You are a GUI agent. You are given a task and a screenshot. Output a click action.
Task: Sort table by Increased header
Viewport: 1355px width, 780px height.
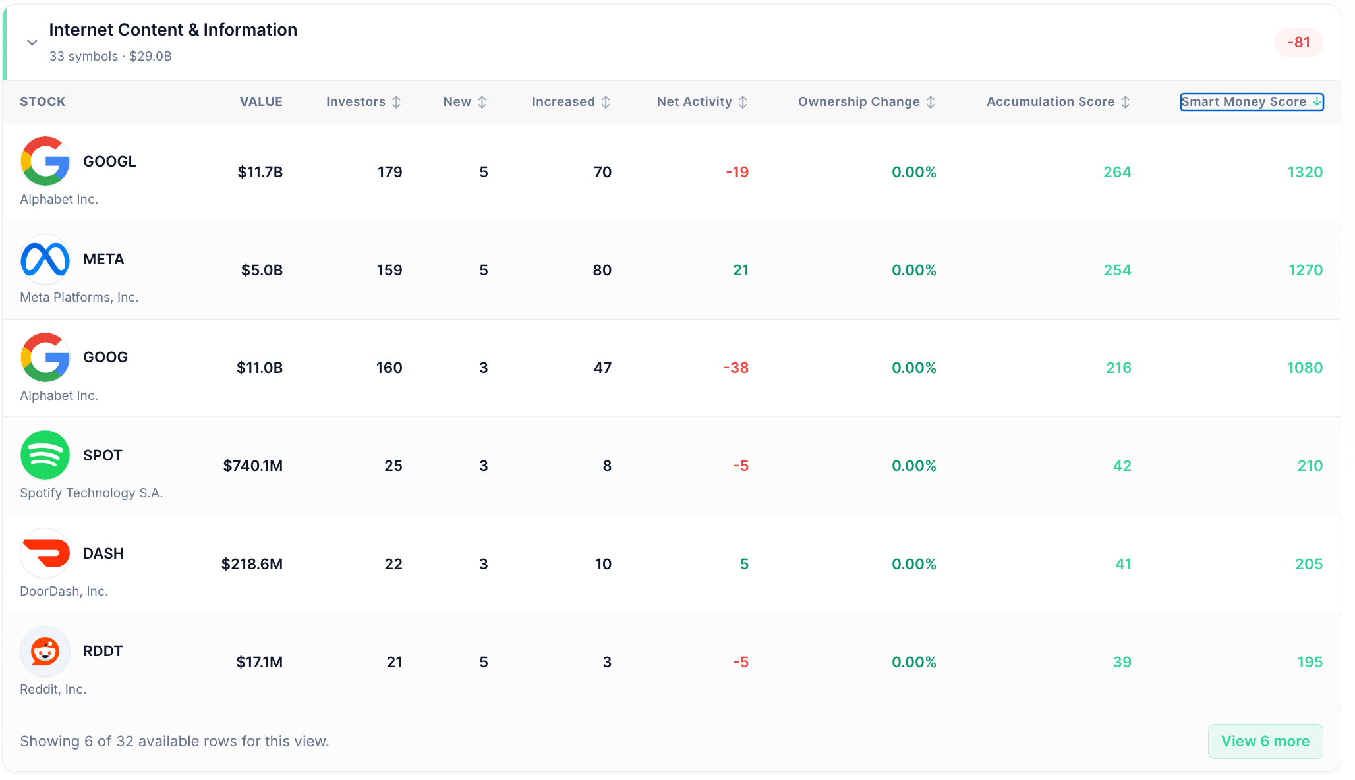pyautogui.click(x=571, y=102)
